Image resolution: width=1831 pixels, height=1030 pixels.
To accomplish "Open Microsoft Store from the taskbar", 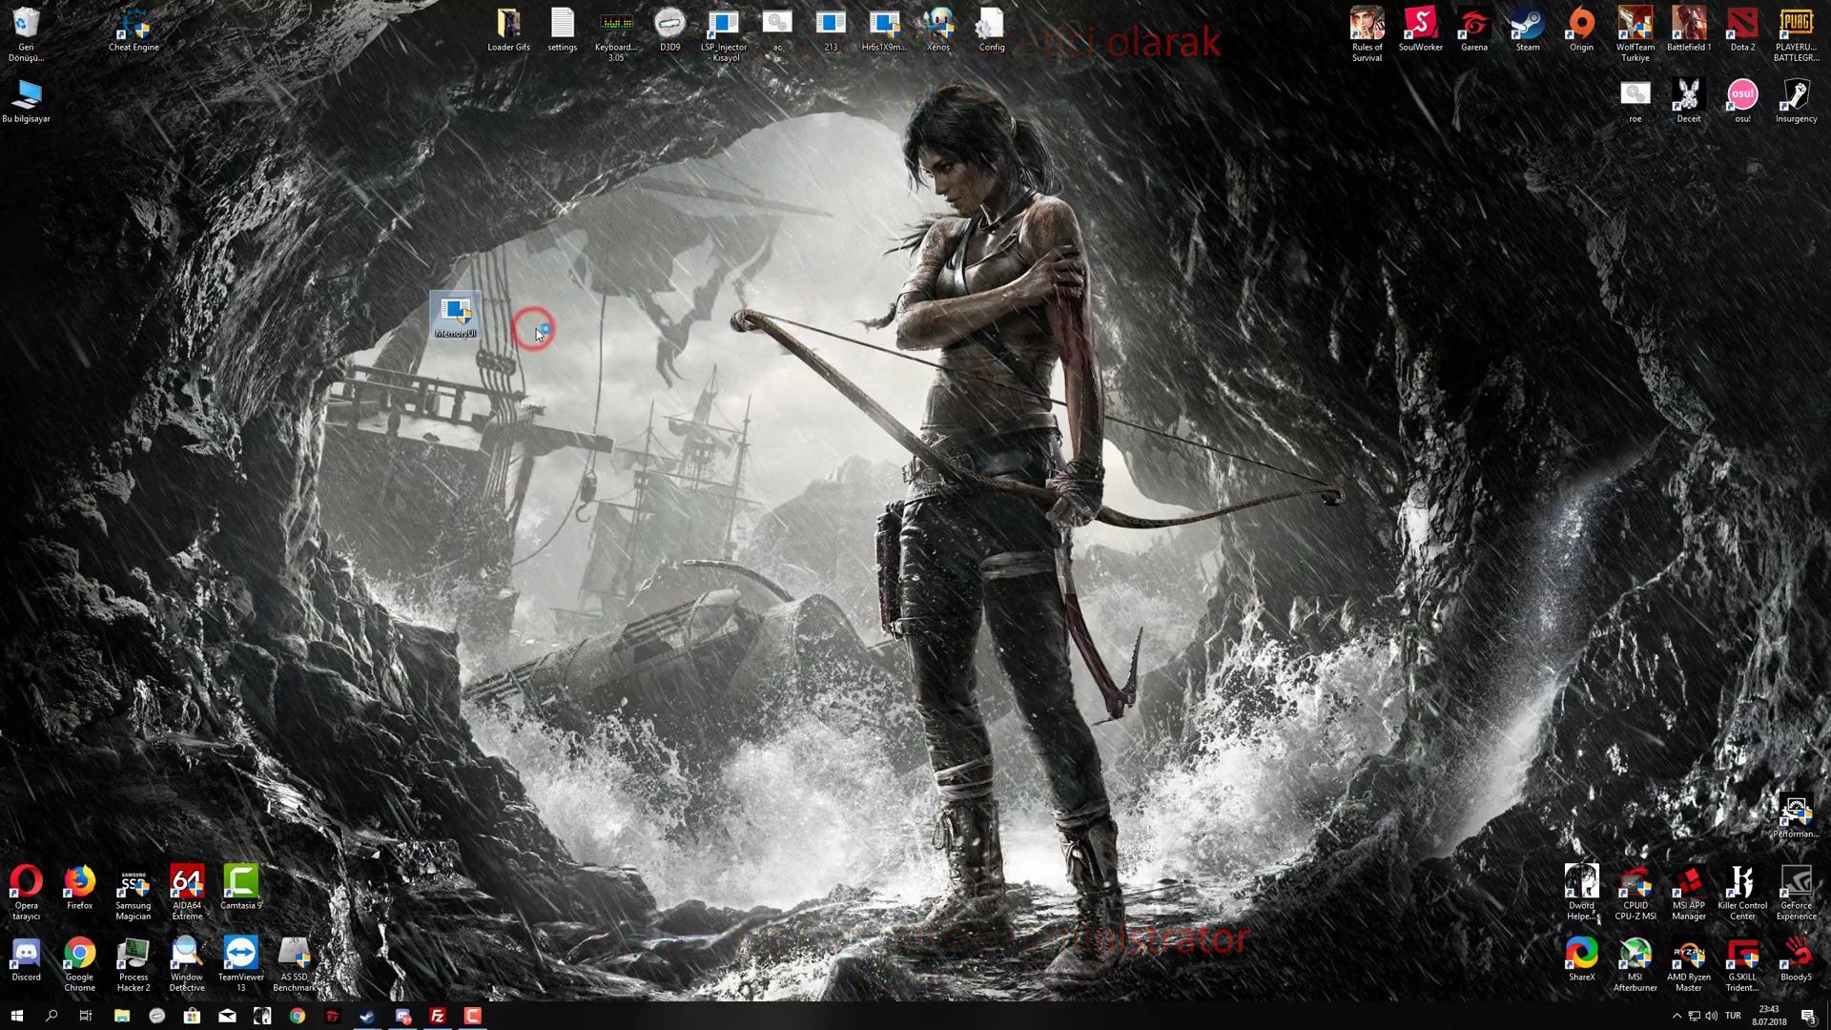I will tap(192, 1016).
